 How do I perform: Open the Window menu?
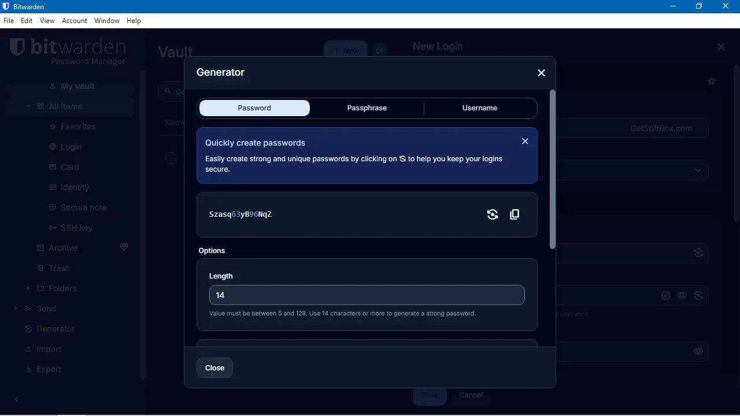107,21
